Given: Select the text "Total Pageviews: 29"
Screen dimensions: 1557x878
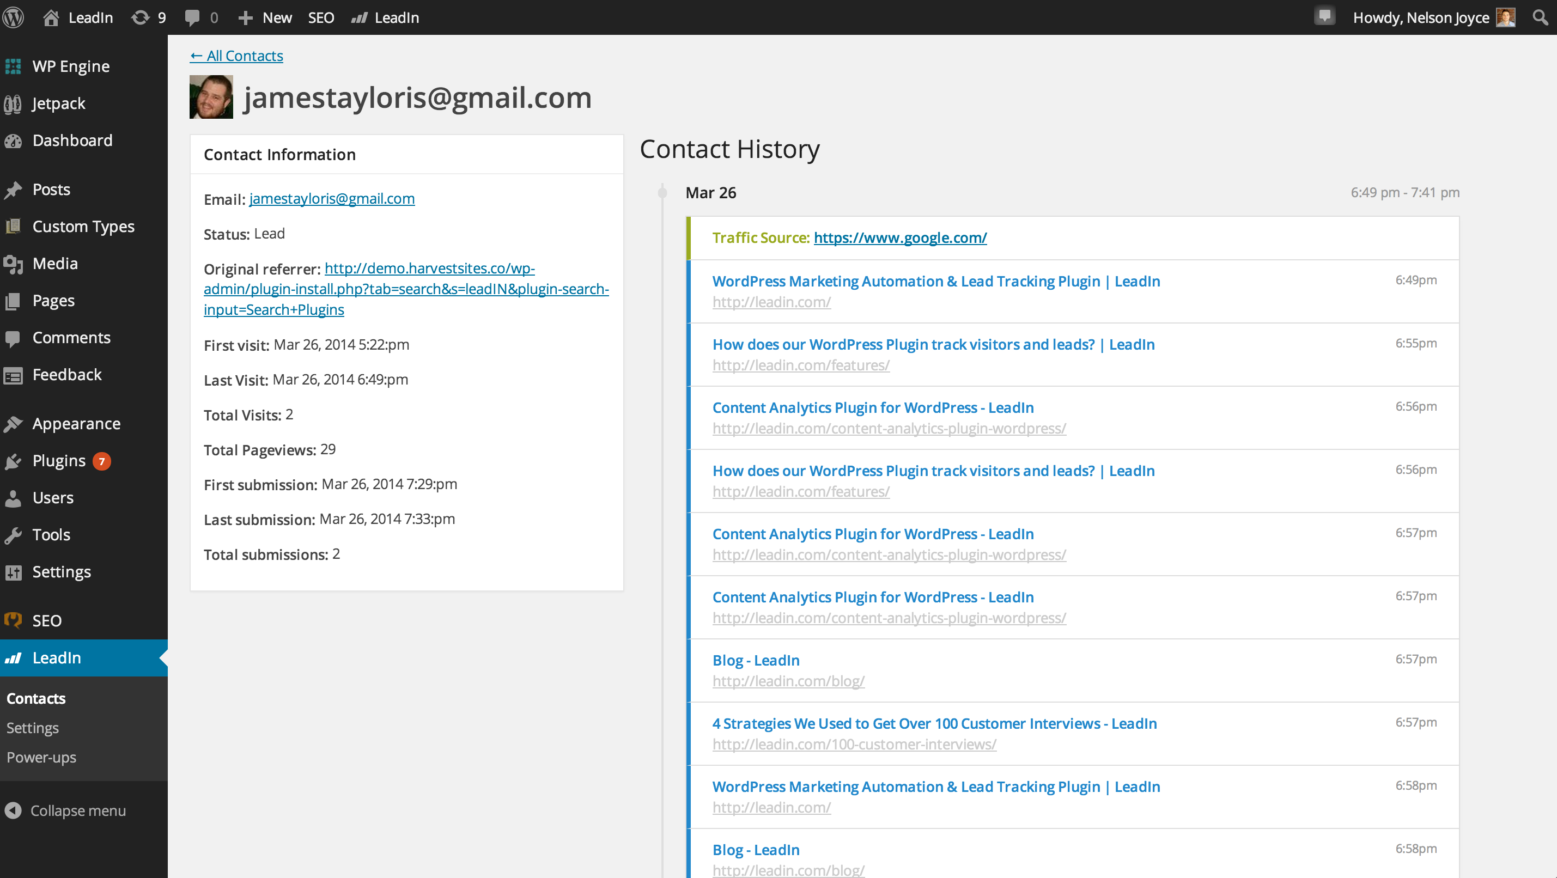Looking at the screenshot, I should pyautogui.click(x=270, y=449).
